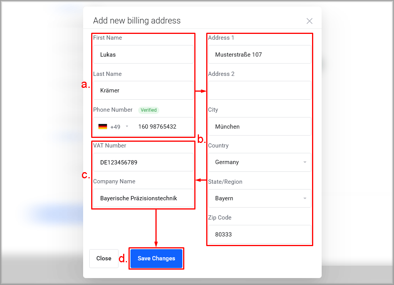Expand the +49 country code arrow
The width and height of the screenshot is (394, 285).
point(127,127)
